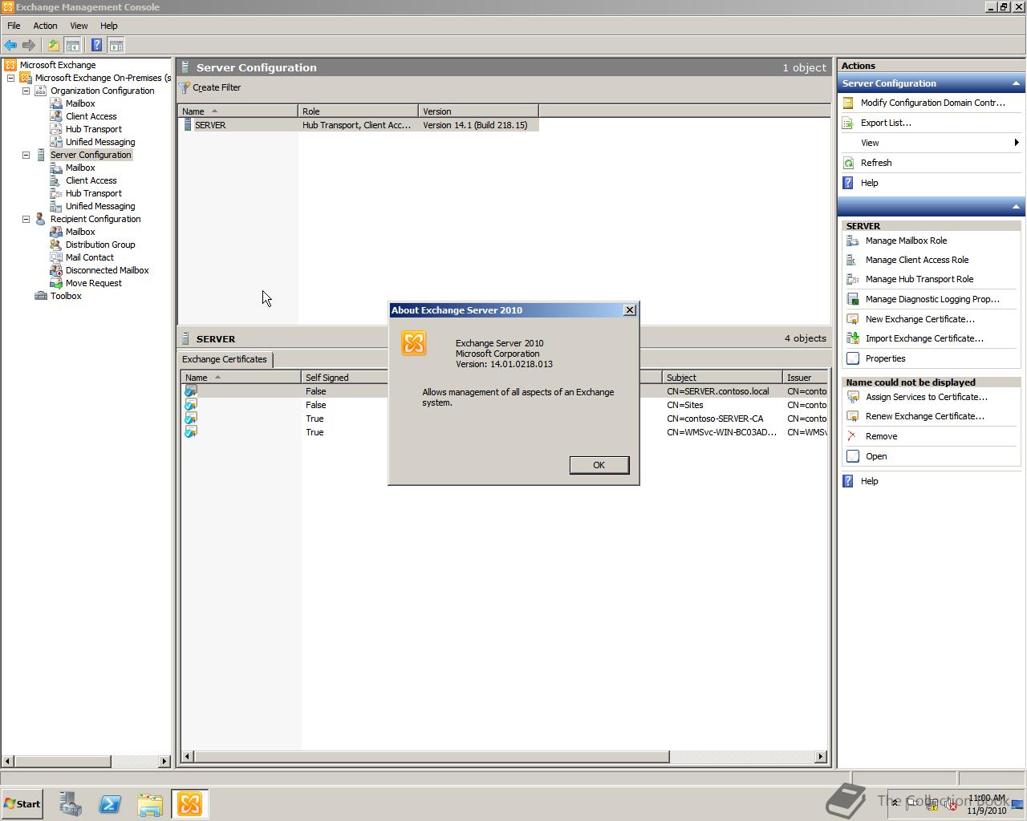This screenshot has width=1027, height=821.
Task: Open the Action menu
Action: click(45, 26)
